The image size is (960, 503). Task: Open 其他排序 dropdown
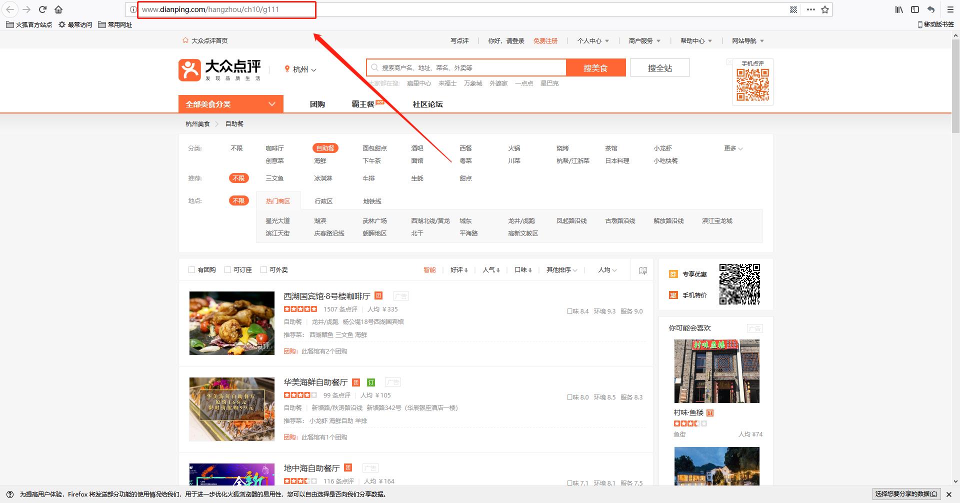[562, 270]
